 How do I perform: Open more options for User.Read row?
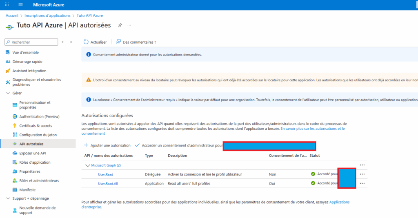362,174
